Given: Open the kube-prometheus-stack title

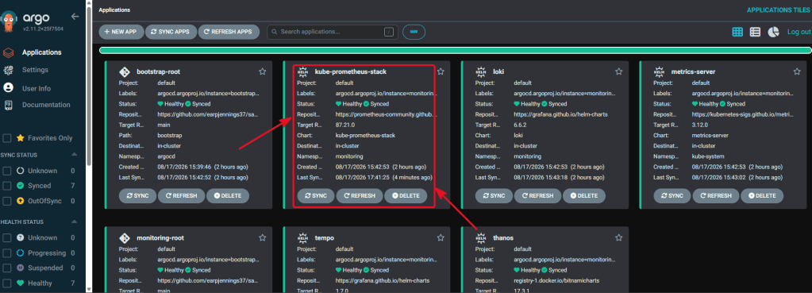Looking at the screenshot, I should pos(351,71).
